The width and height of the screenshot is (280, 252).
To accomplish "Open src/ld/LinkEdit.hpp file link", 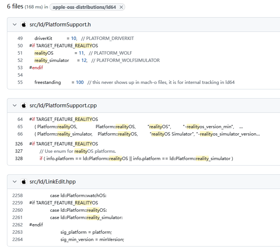I will 53,182.
